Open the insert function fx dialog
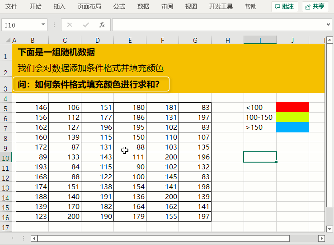The image size is (334, 245). 102,25
